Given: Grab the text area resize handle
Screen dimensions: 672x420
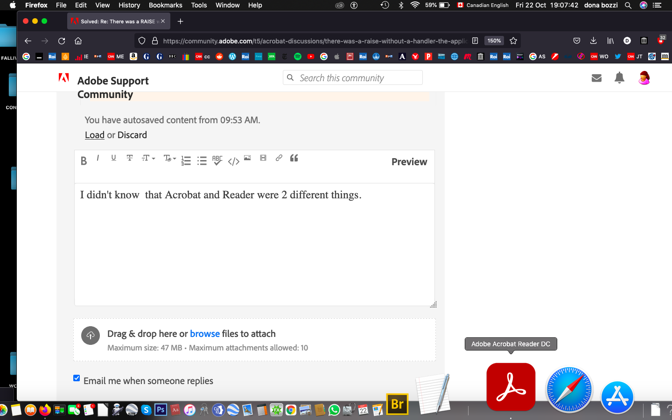Looking at the screenshot, I should [x=434, y=304].
